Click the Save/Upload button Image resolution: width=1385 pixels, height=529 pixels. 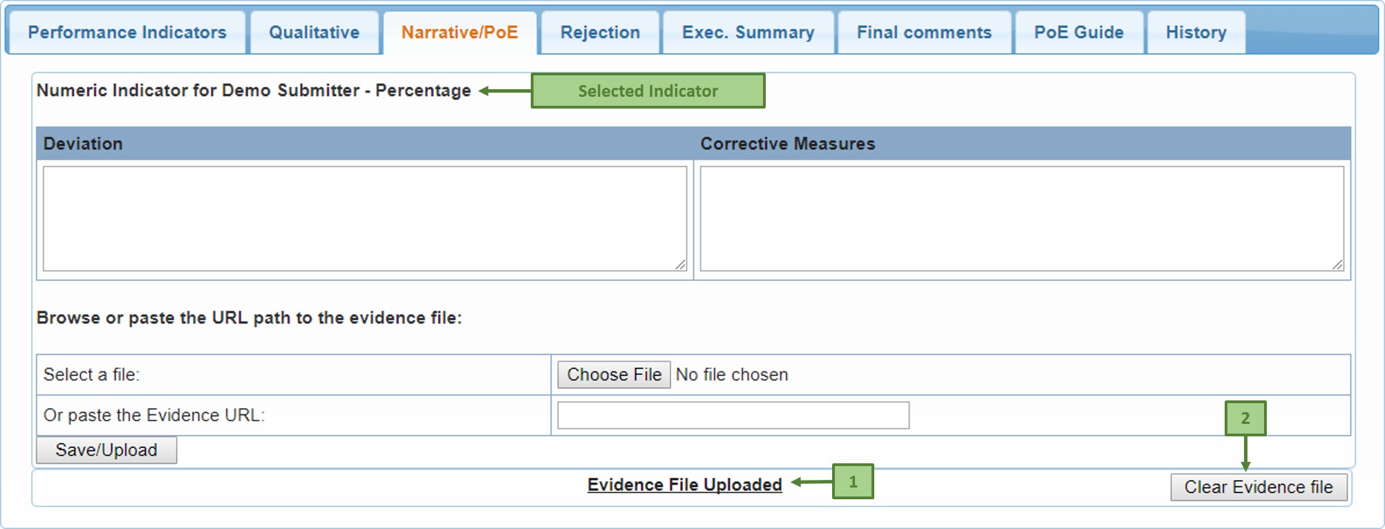(x=106, y=450)
